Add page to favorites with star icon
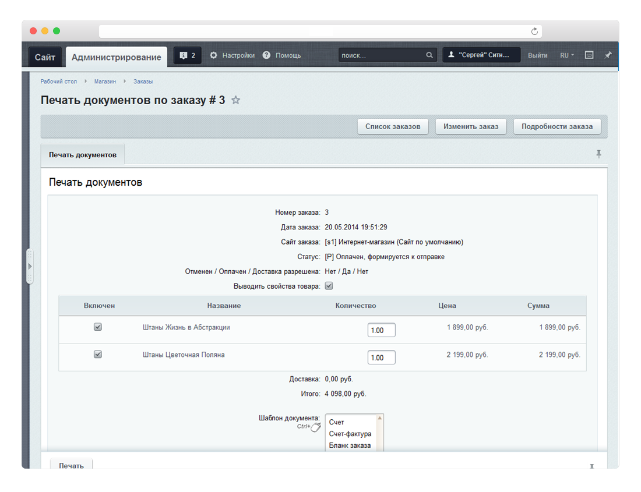641x492 pixels. (235, 100)
